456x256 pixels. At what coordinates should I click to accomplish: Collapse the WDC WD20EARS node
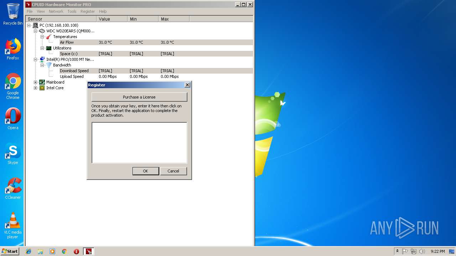35,31
